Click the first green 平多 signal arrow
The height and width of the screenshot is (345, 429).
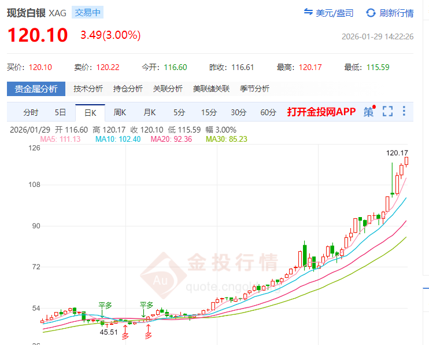[x=102, y=313]
